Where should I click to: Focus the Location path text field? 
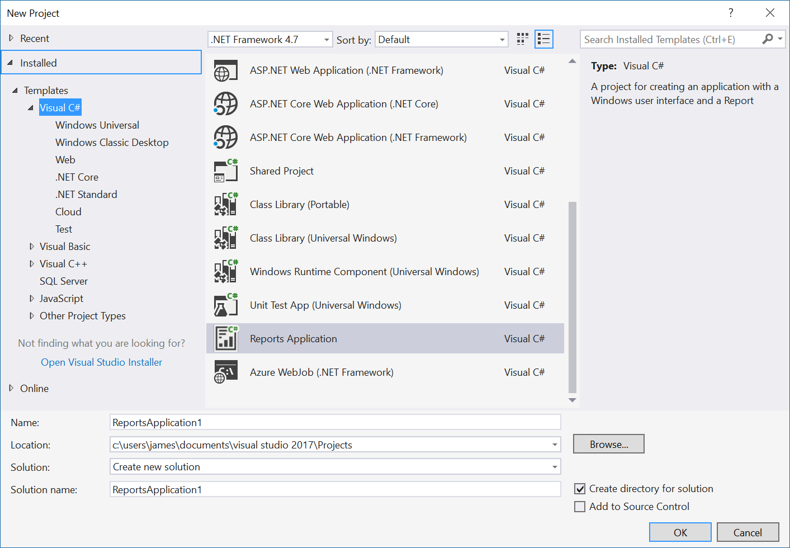(329, 445)
